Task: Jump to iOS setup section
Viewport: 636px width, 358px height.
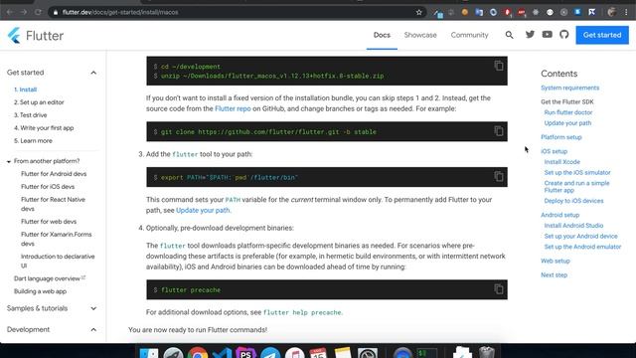Action: coord(555,151)
